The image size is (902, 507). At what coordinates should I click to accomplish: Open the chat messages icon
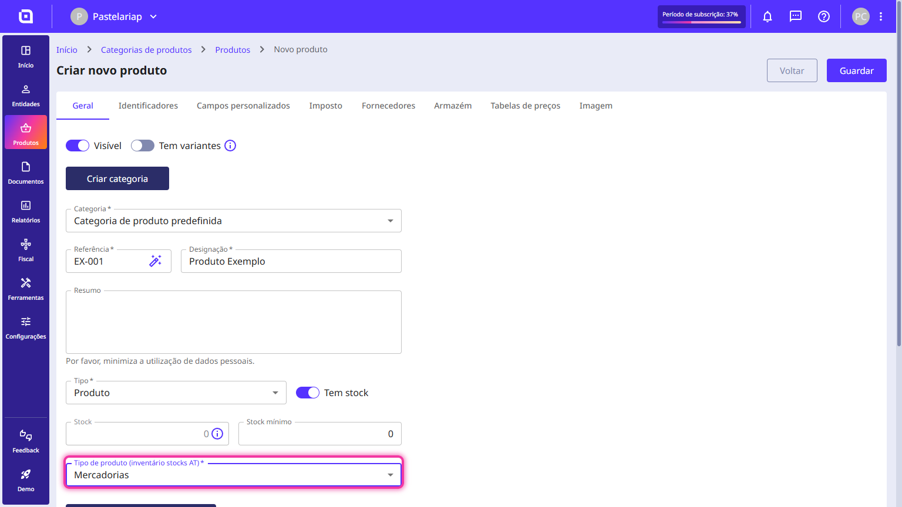pos(796,16)
